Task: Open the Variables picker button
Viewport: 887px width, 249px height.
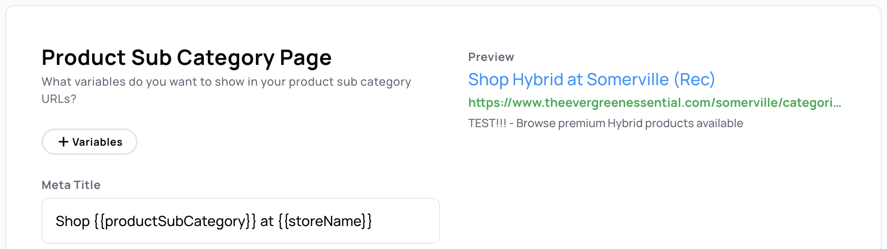Action: pos(90,142)
